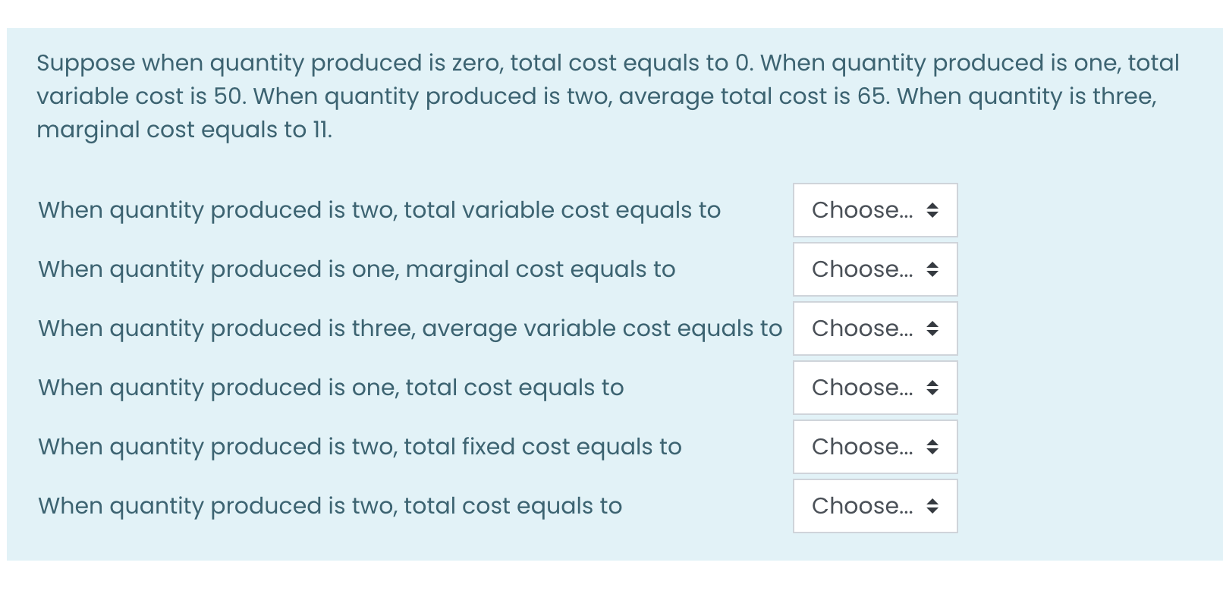Open the marginal cost at quantity one dropdown
The height and width of the screenshot is (597, 1223).
tap(875, 269)
